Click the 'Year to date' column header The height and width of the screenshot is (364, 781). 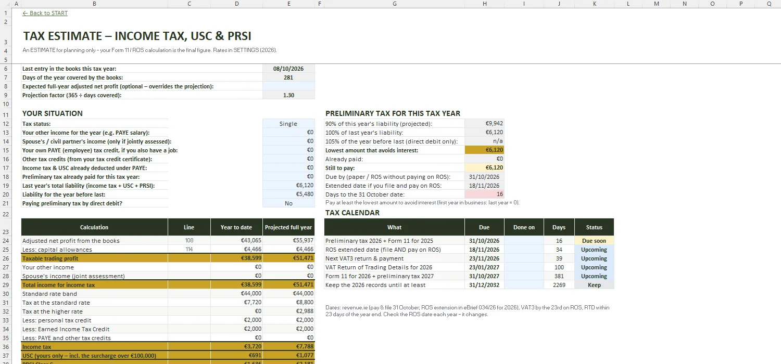click(236, 227)
